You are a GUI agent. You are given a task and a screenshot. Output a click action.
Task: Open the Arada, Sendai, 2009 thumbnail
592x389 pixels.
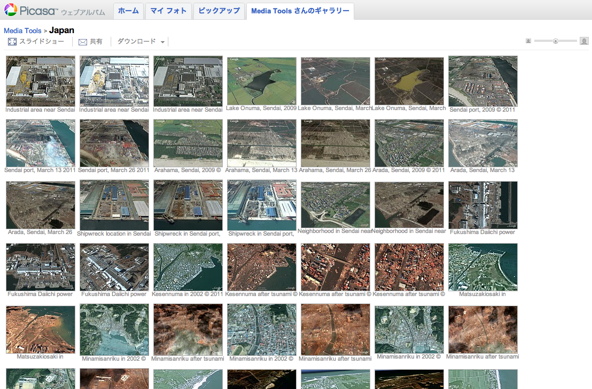click(409, 143)
